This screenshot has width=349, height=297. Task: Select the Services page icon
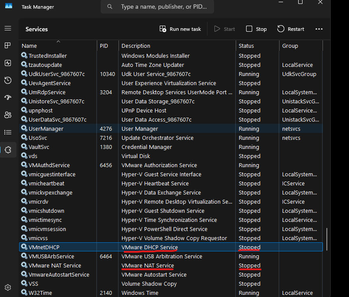(8, 150)
